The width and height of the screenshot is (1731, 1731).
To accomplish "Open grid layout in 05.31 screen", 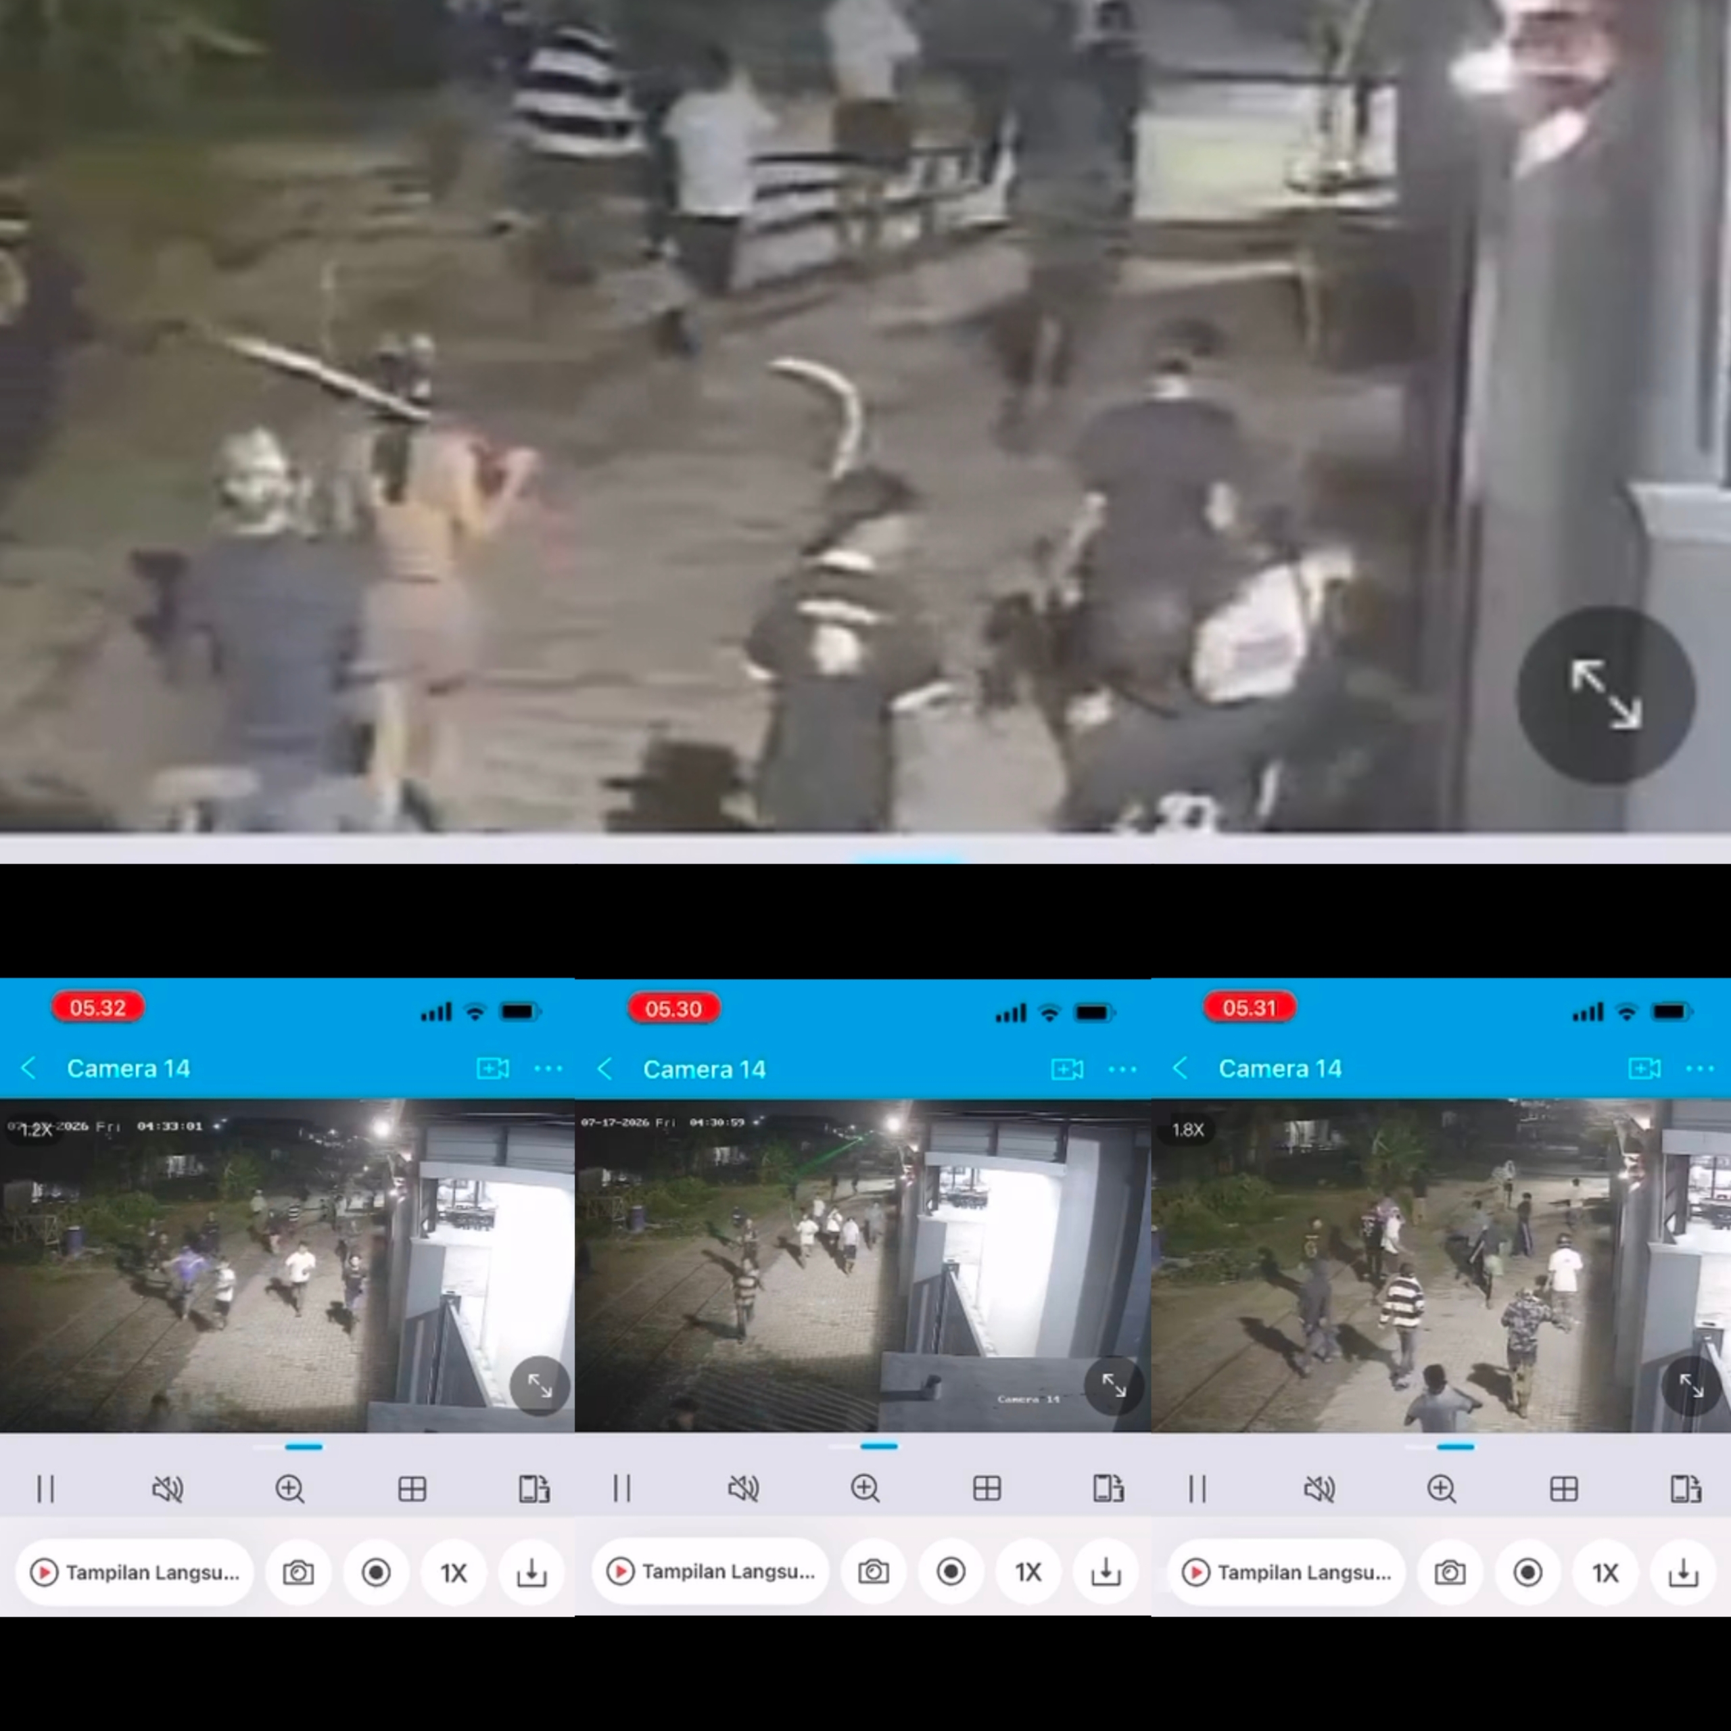I will click(x=1565, y=1489).
